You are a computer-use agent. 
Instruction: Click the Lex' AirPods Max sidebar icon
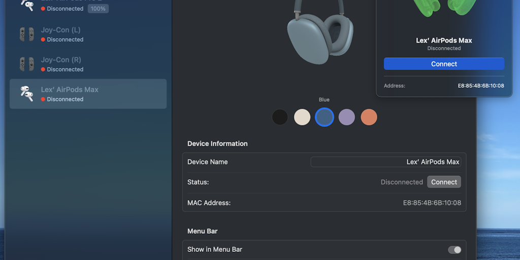point(26,93)
